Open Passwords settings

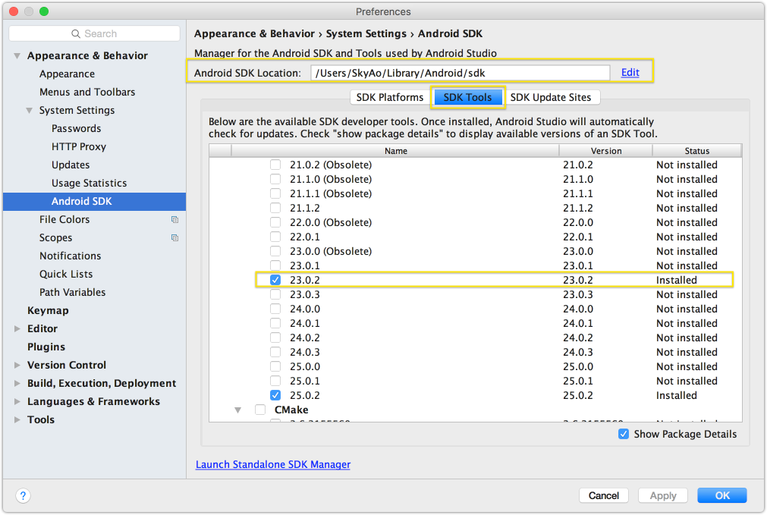click(x=77, y=129)
